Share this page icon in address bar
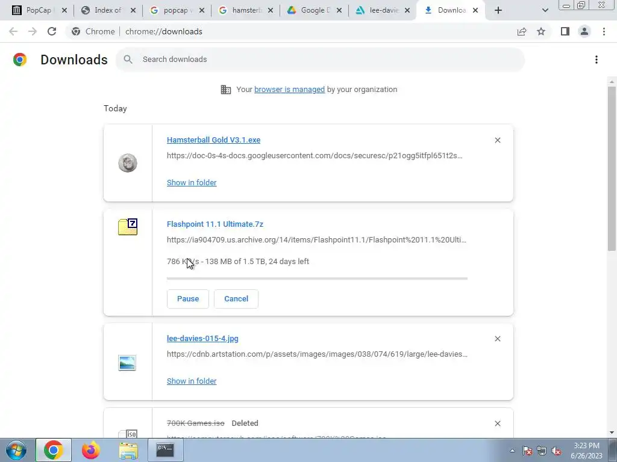617x462 pixels. [522, 31]
